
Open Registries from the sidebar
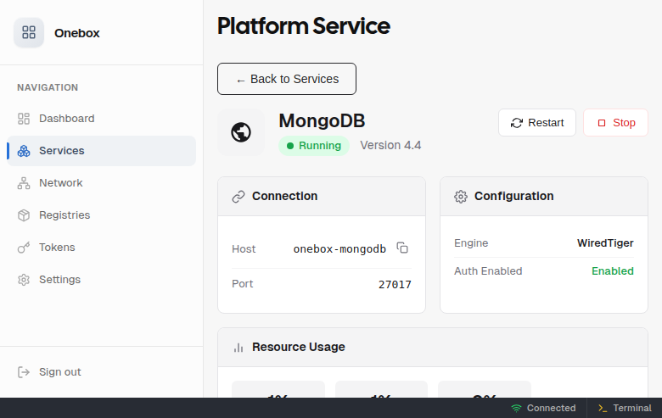point(64,215)
